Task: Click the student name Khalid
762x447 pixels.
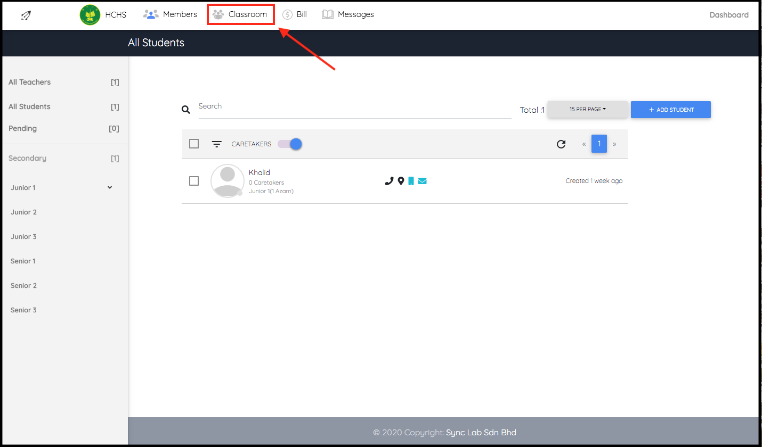Action: coord(260,172)
